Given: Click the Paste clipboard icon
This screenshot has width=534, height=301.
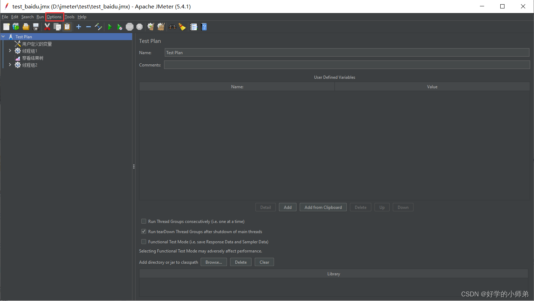Looking at the screenshot, I should click(x=67, y=27).
